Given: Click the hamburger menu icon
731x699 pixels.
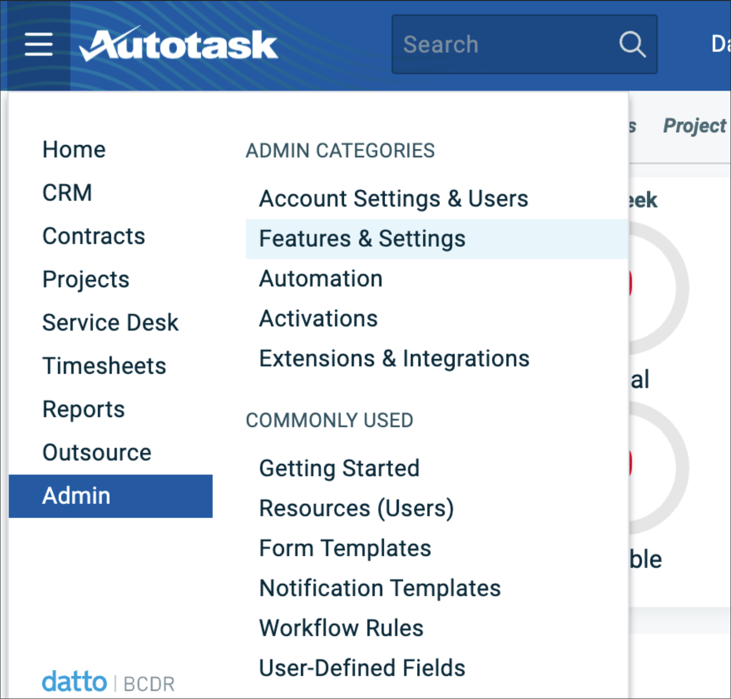Looking at the screenshot, I should coord(39,44).
